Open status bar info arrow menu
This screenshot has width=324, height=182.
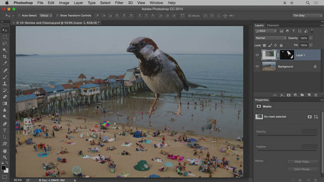coord(75,181)
